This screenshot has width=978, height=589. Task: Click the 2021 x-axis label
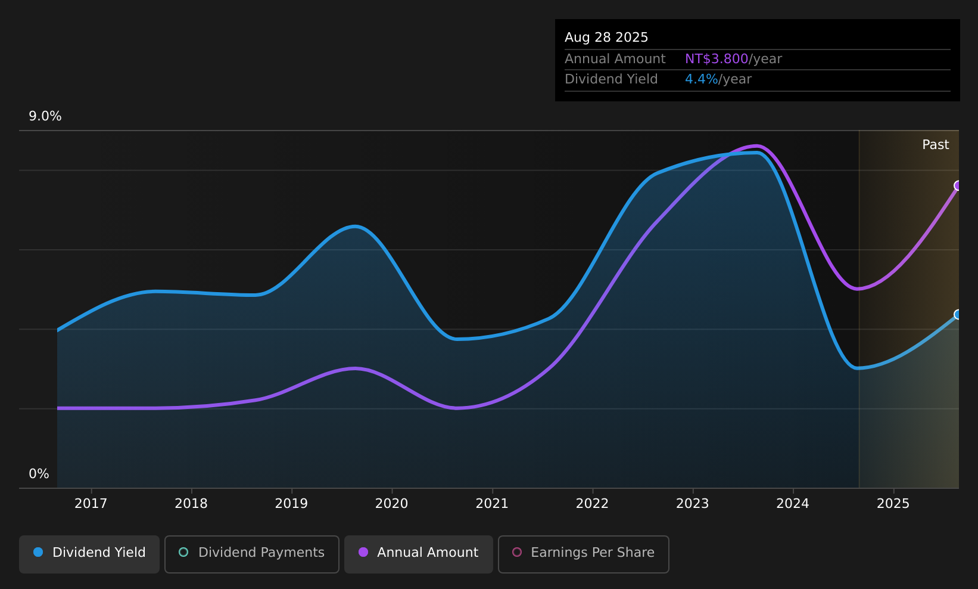pos(492,504)
